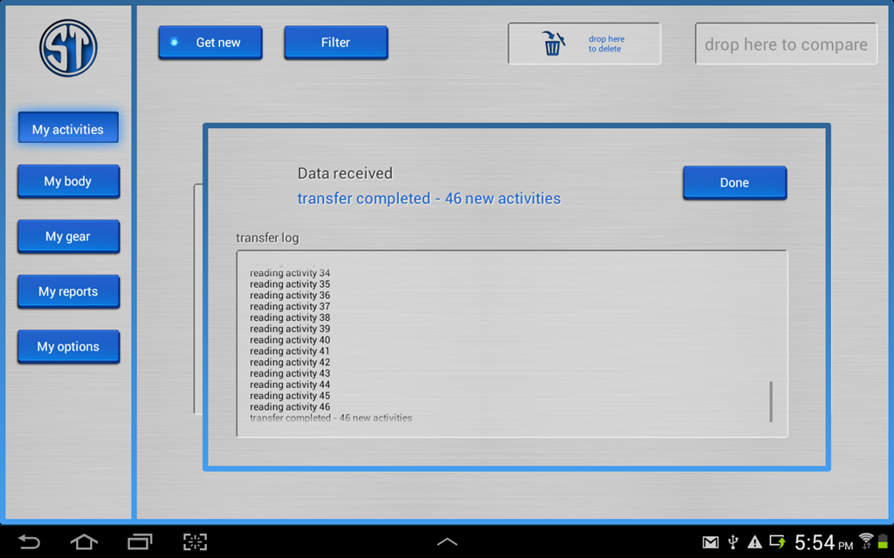
Task: Open the Gmail notification icon
Action: (x=711, y=542)
